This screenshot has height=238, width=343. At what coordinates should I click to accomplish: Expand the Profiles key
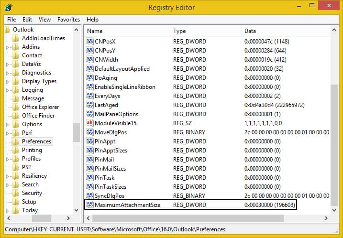coord(8,159)
